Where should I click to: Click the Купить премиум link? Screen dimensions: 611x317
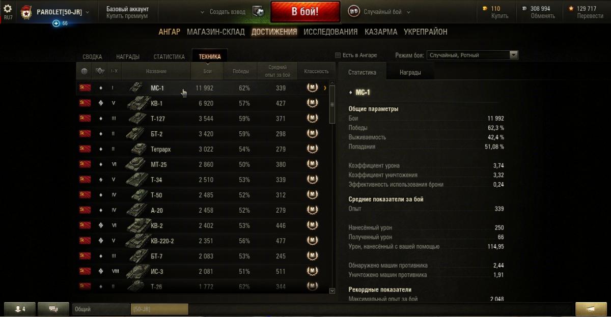pyautogui.click(x=127, y=16)
